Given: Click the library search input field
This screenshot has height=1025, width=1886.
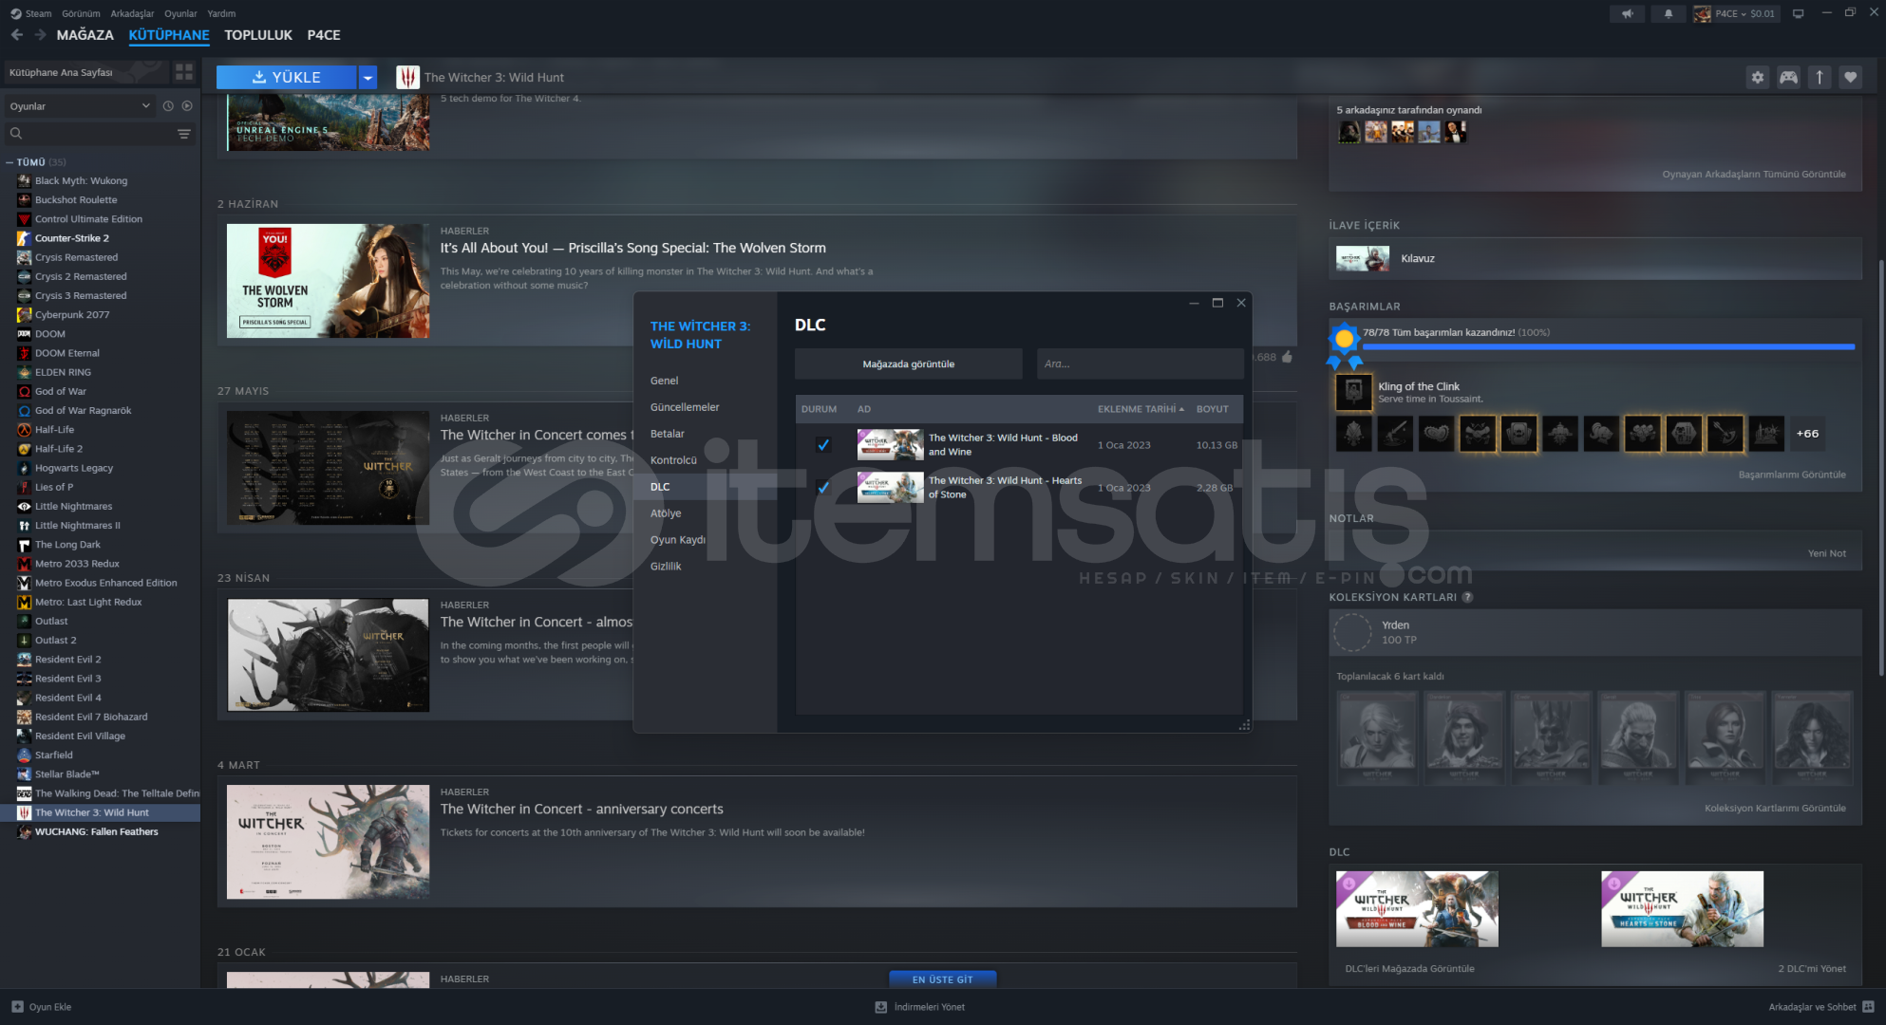Looking at the screenshot, I should (91, 134).
